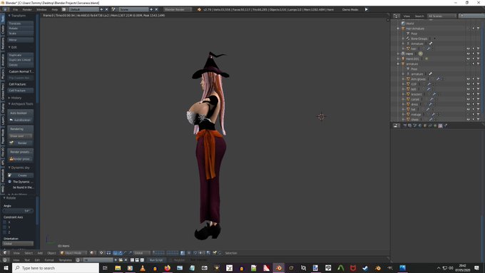Click the Angle slider field
The width and height of the screenshot is (485, 273).
click(x=18, y=211)
